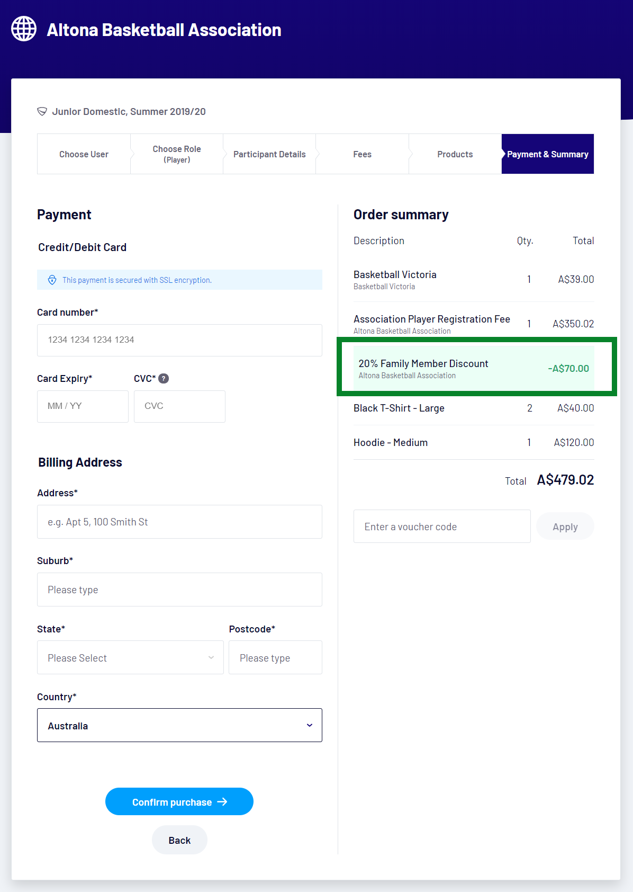The height and width of the screenshot is (892, 633).
Task: Click the SSL encryption lock icon
Action: (52, 280)
